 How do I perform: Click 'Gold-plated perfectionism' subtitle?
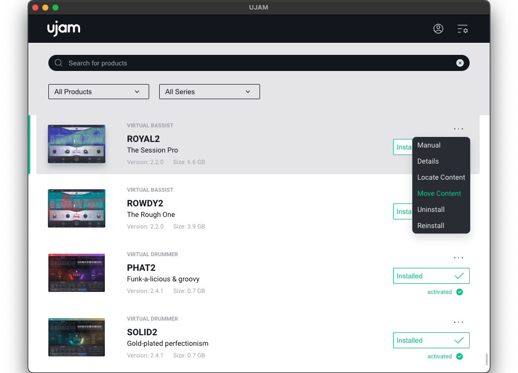click(167, 344)
